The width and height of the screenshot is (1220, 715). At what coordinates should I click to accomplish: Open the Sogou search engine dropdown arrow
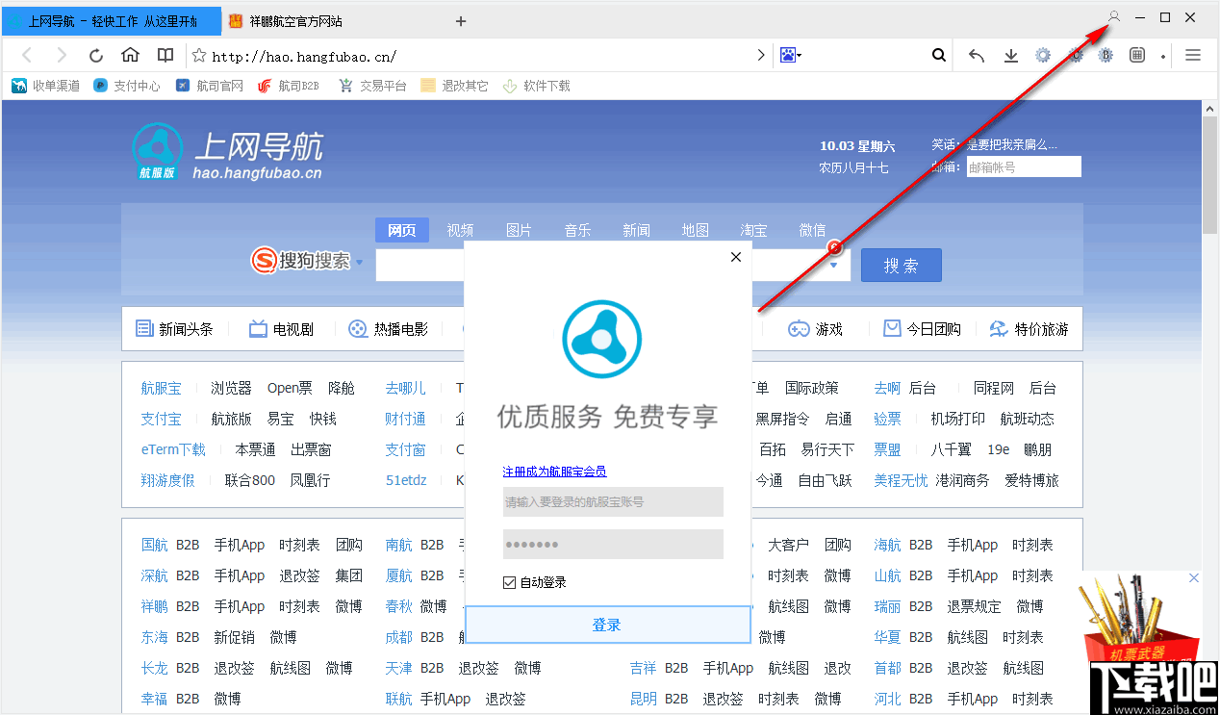(x=360, y=261)
